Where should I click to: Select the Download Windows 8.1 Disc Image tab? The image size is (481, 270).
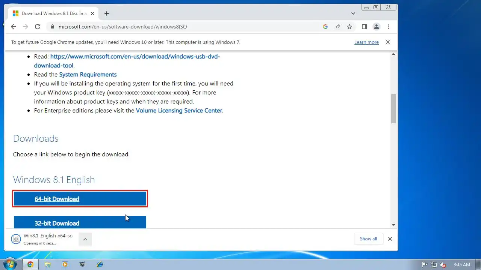click(54, 13)
